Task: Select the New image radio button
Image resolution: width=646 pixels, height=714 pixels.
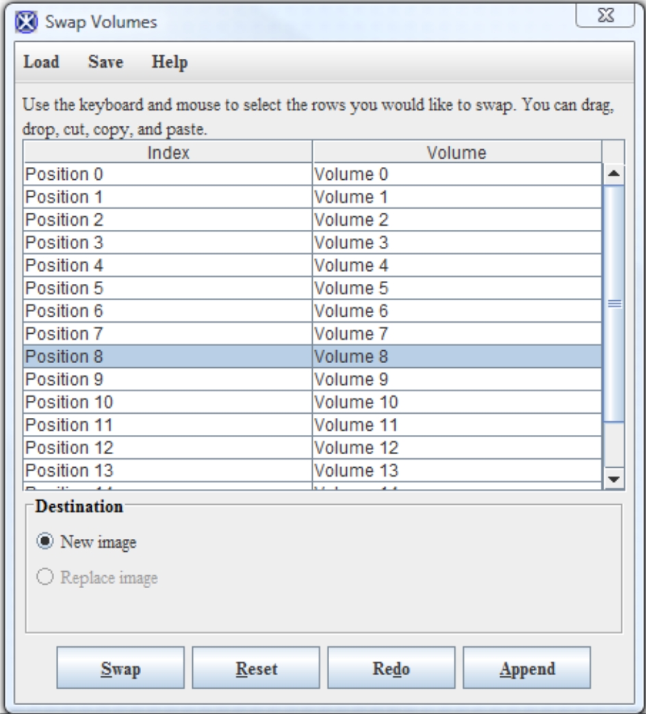Action: click(x=44, y=543)
